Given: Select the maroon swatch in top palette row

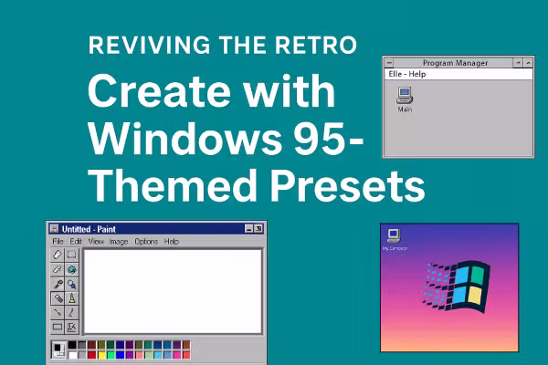Looking at the screenshot, I should coord(91,345).
